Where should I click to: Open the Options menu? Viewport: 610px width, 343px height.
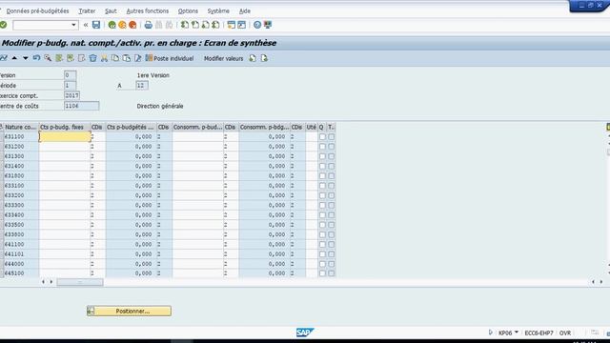[188, 10]
